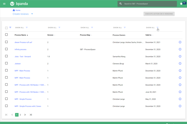This screenshot has width=187, height=124.
Task: Select page 1 in pagination
Action: point(17,115)
